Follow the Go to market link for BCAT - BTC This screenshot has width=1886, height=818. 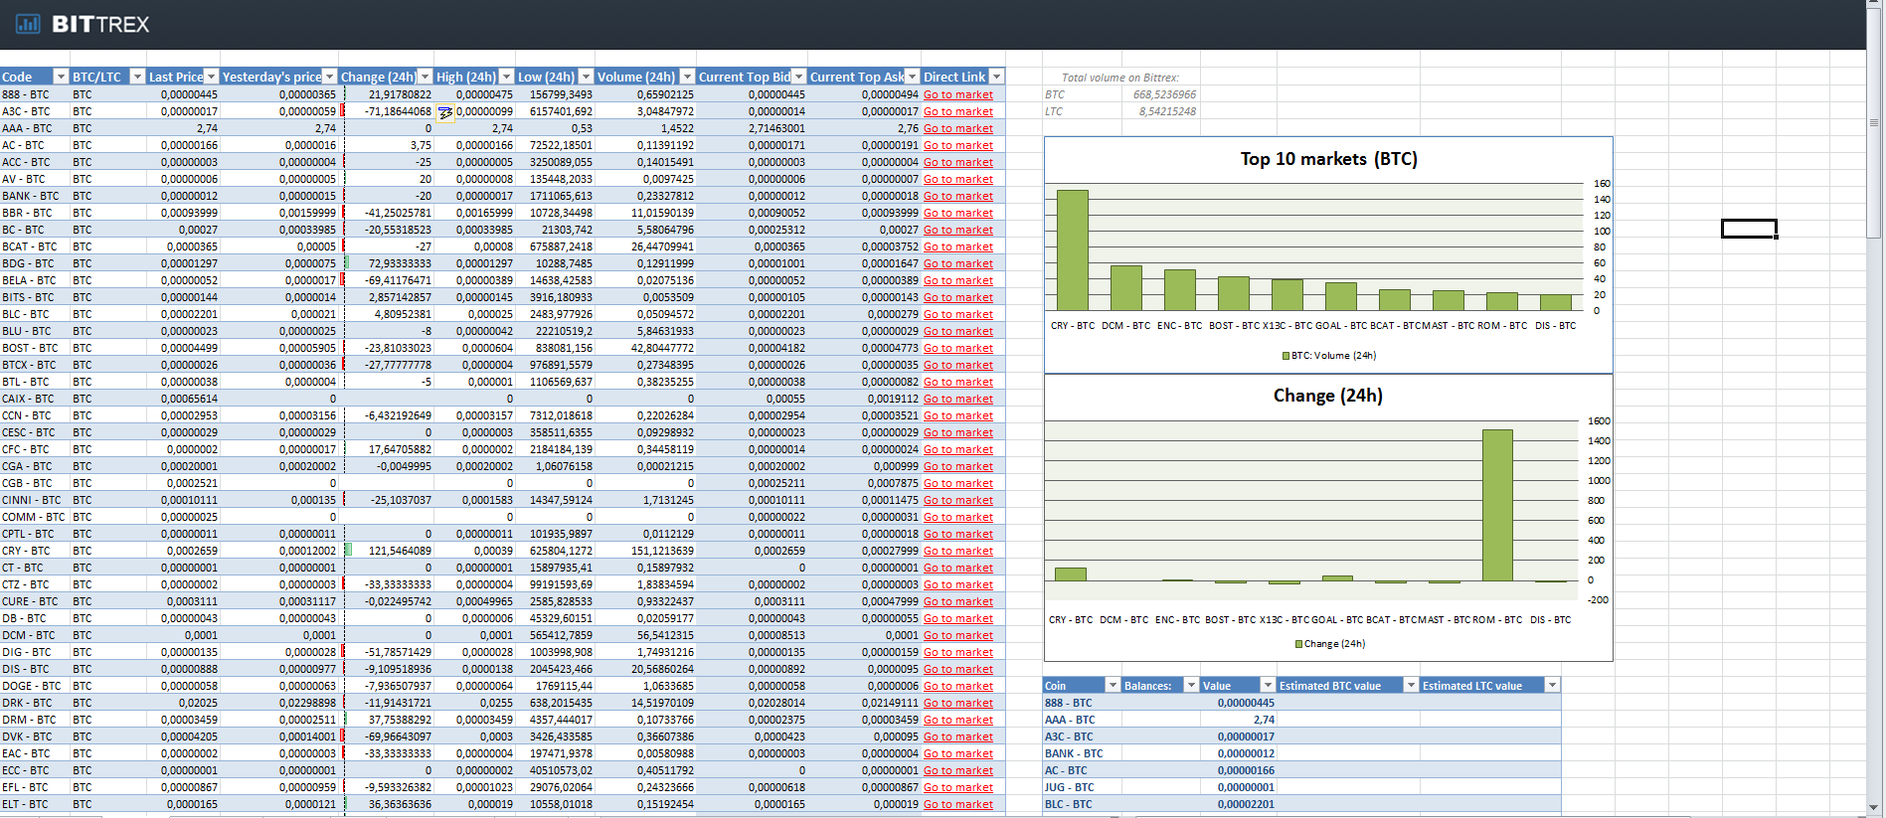957,246
